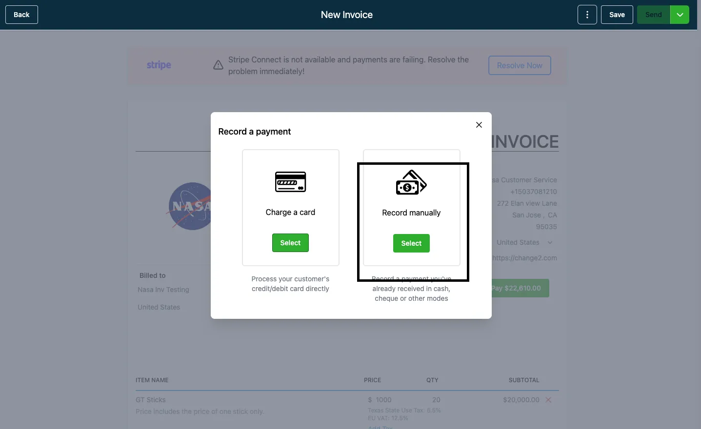Select Record manually option

tap(411, 243)
